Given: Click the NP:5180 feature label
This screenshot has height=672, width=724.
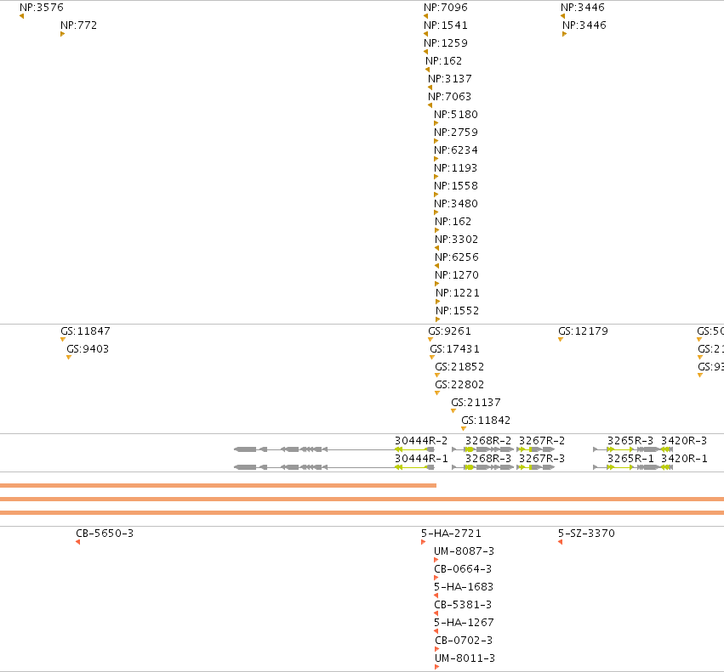Looking at the screenshot, I should pyautogui.click(x=456, y=115).
